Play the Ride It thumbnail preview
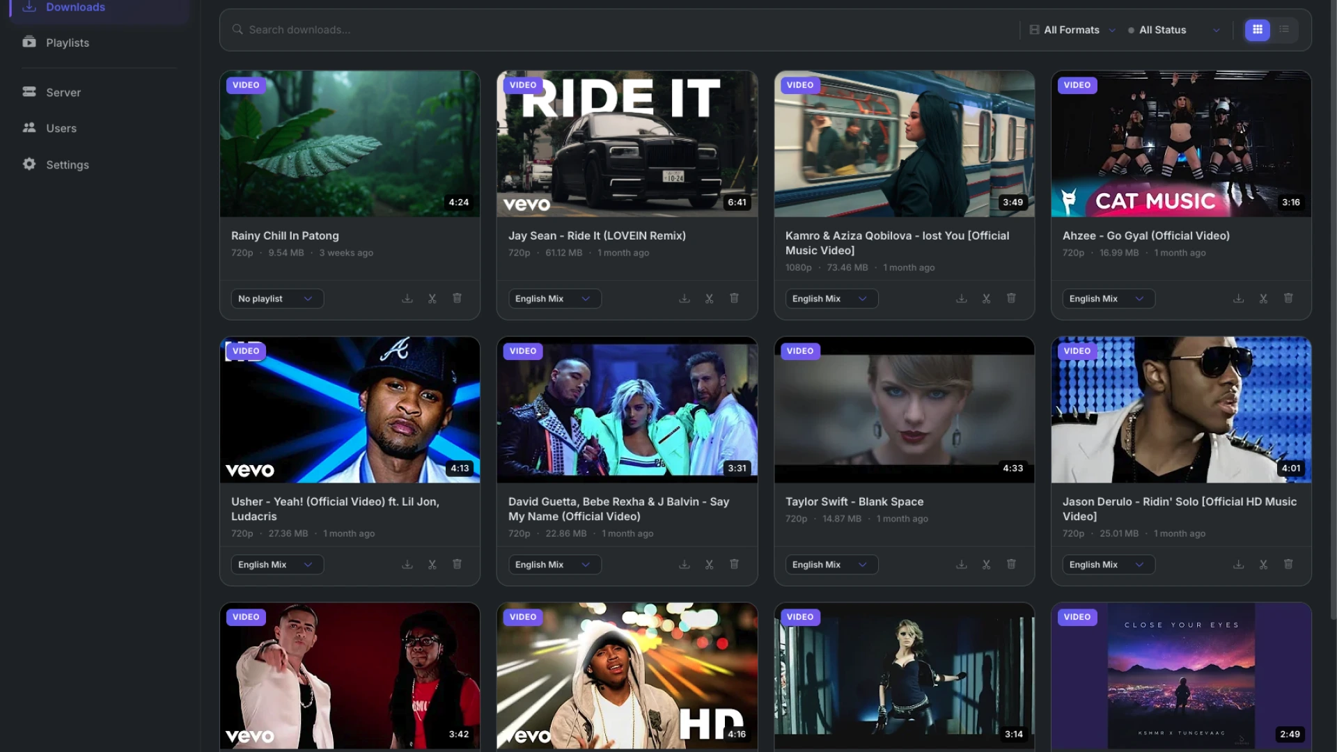The width and height of the screenshot is (1337, 752). tap(627, 143)
